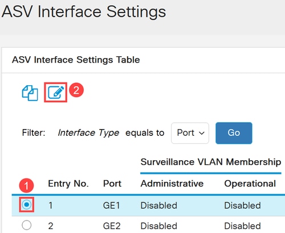Click Operational Disabled cell in GE1 row
285x233 pixels.
pyautogui.click(x=242, y=206)
